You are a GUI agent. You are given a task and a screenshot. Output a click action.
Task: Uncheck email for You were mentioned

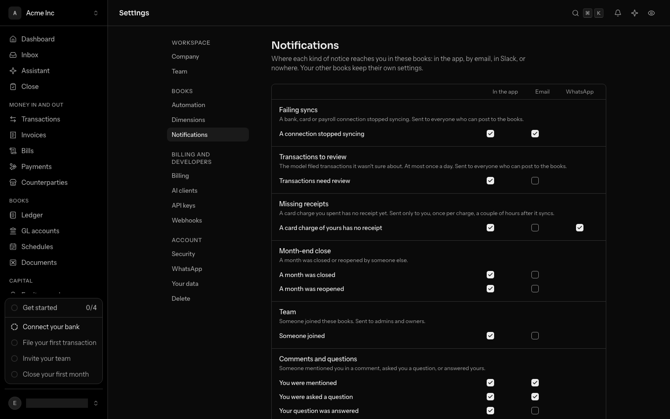(535, 383)
